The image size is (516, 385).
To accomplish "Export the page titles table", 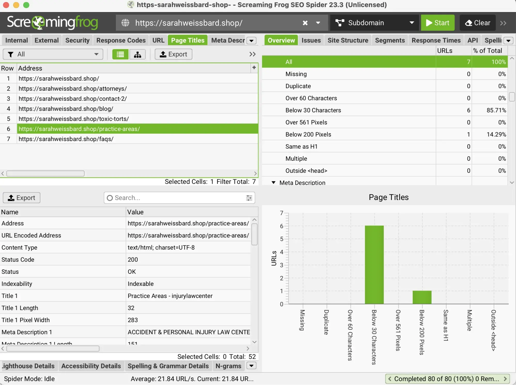I will pos(173,54).
